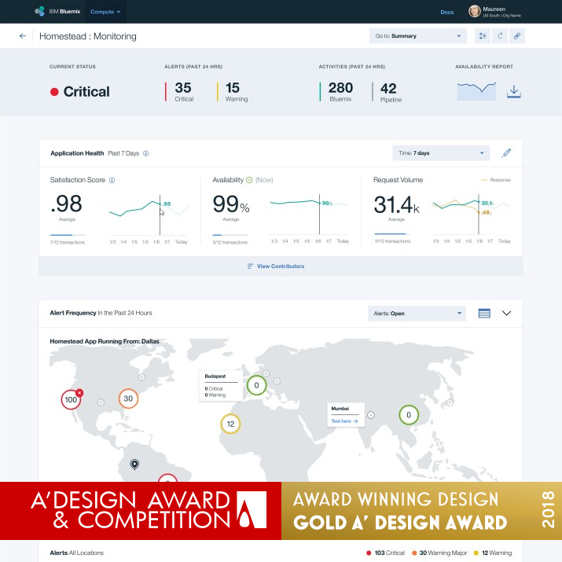Open the filter settings sliders icon

coord(482,36)
